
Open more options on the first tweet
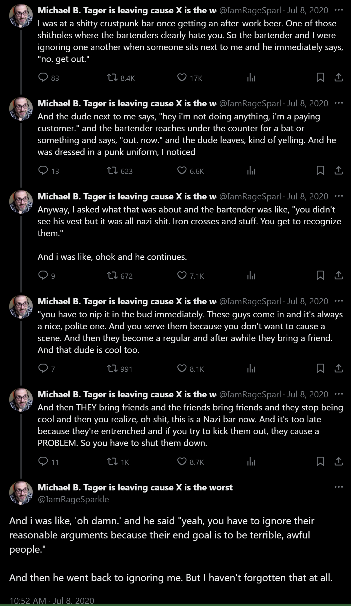(x=339, y=10)
